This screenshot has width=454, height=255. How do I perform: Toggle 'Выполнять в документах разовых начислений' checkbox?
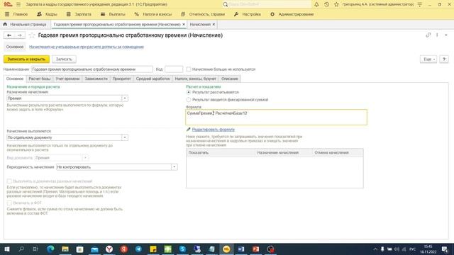[9, 181]
